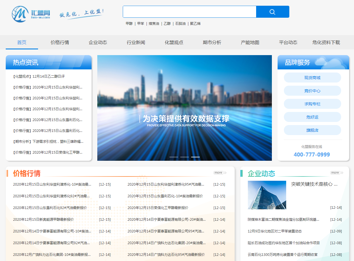Open the 现货商城 service button

pos(312,77)
